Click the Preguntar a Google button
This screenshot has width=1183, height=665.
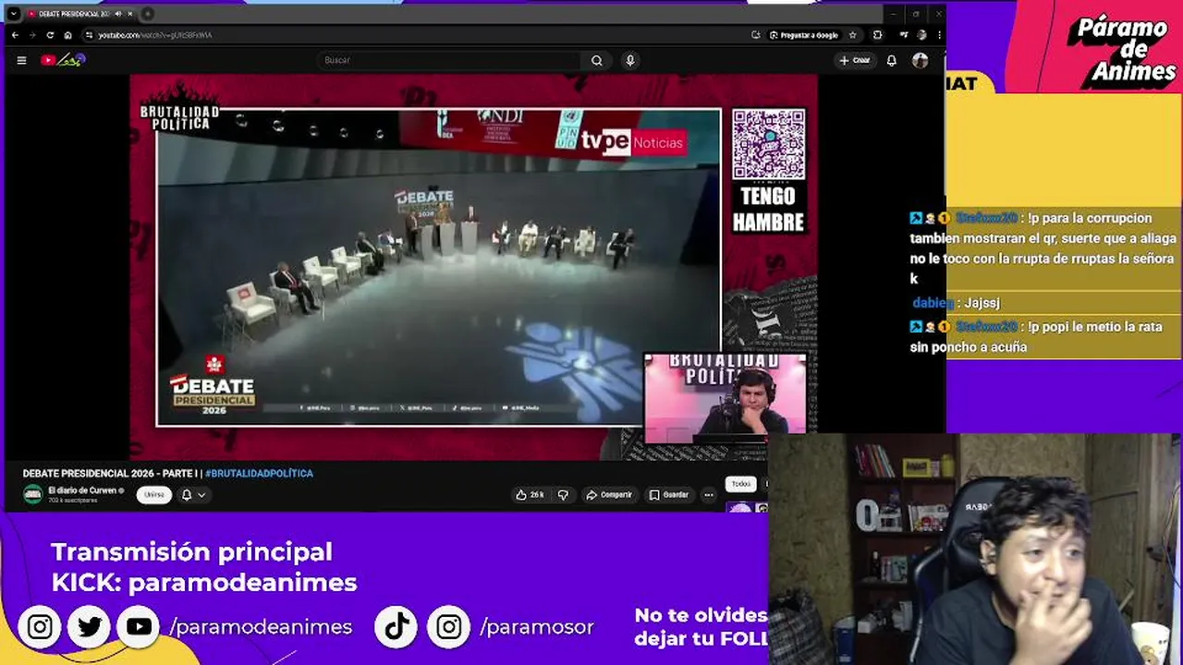(x=804, y=35)
